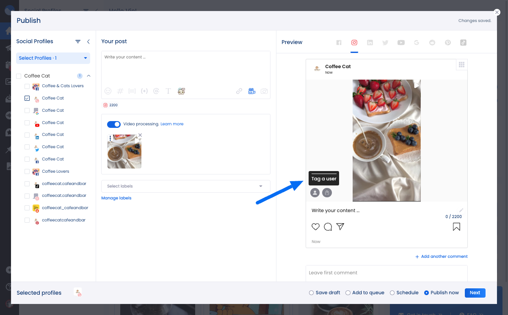Open the Manage labels link
Screen dimensions: 508x315
(x=116, y=198)
